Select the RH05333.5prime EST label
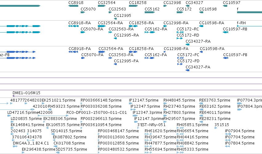Image resolution: width=262 pixels, height=154 pixels. pos(192,149)
